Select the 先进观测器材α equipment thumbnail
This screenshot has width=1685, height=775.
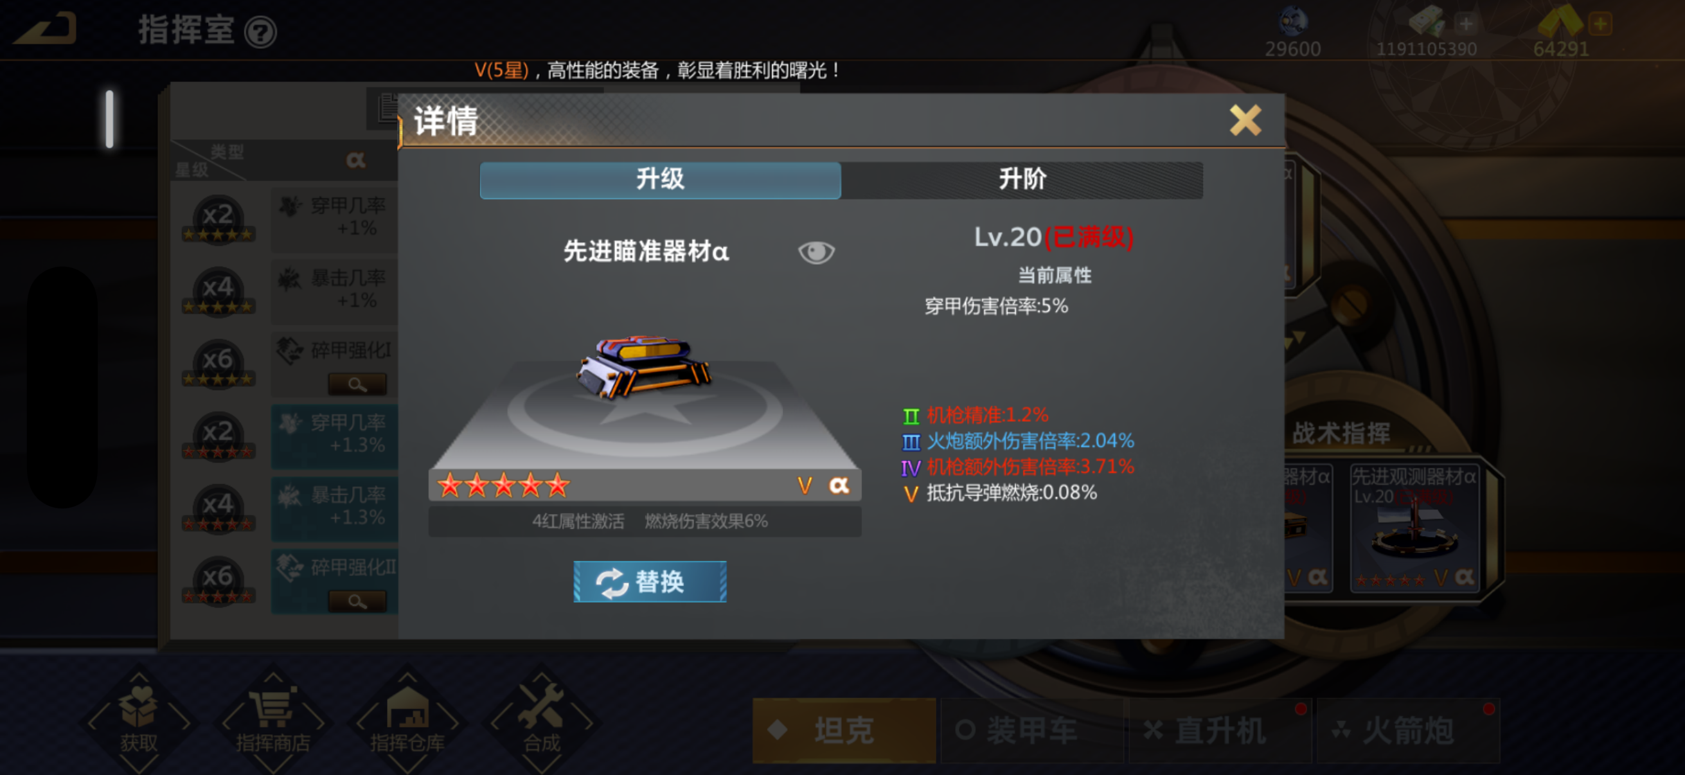(1414, 527)
